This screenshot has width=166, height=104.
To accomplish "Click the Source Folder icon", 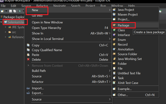I will pos(114,54).
